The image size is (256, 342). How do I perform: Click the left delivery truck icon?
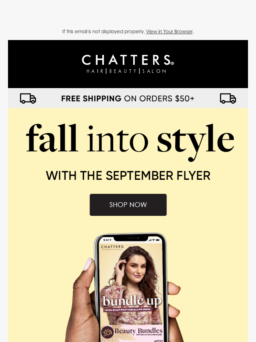coord(28,99)
